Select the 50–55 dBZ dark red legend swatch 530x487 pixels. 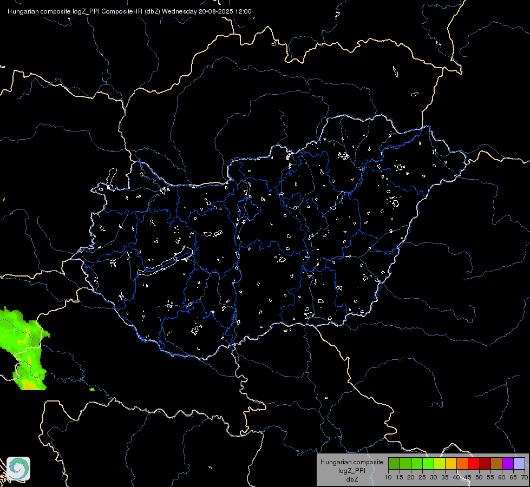pyautogui.click(x=485, y=463)
